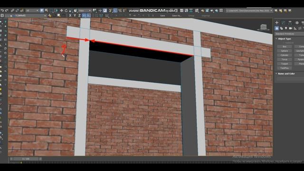Select the Unlink Selection tool icon

pos(17,10)
